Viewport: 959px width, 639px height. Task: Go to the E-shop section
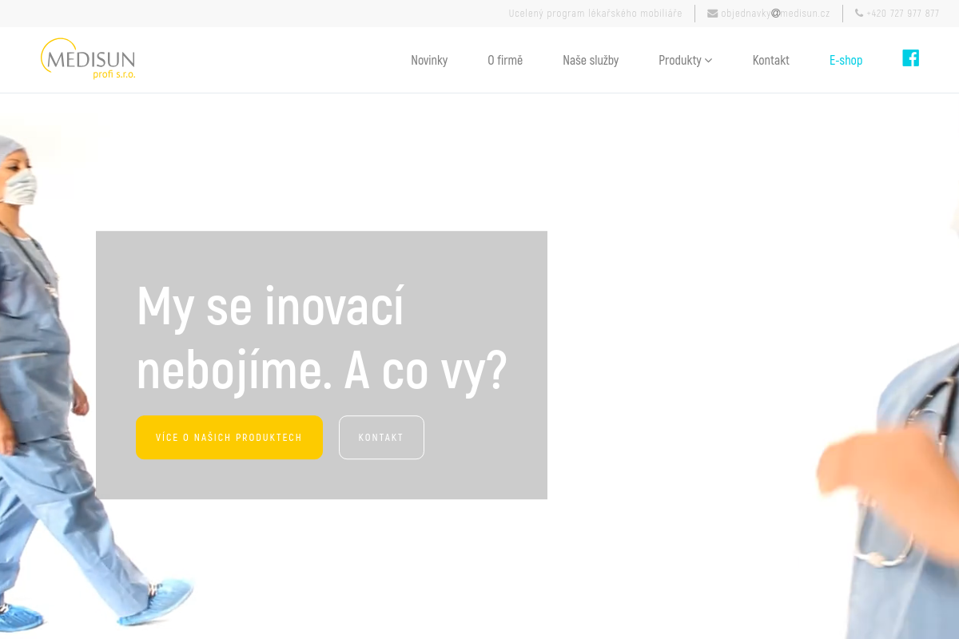coord(846,60)
